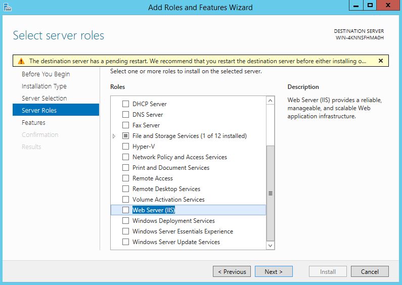Maximize the wizard window
The width and height of the screenshot is (402, 285).
click(x=370, y=6)
